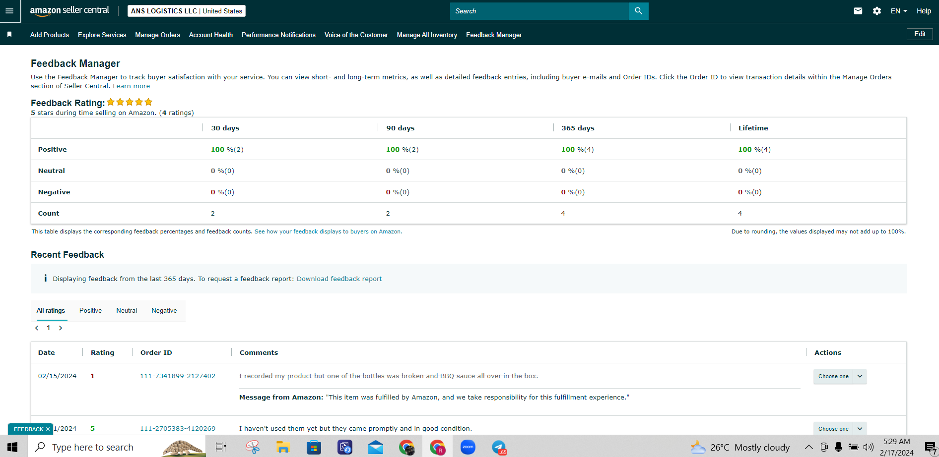This screenshot has height=457, width=939.
Task: Open the messages envelope icon
Action: [x=858, y=11]
